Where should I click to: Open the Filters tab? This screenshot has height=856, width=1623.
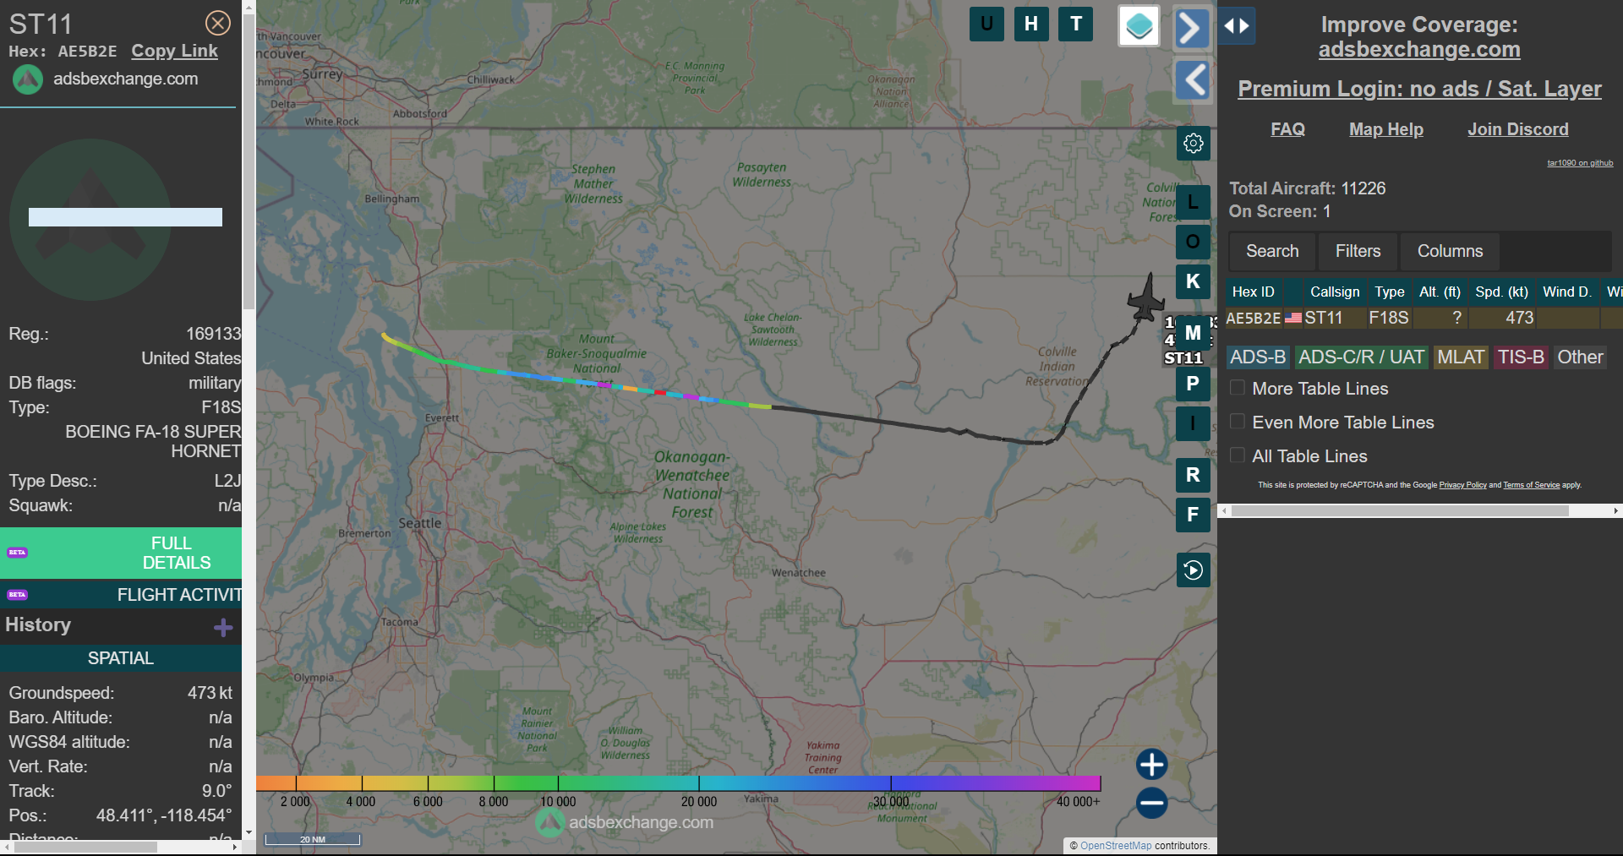click(x=1358, y=251)
